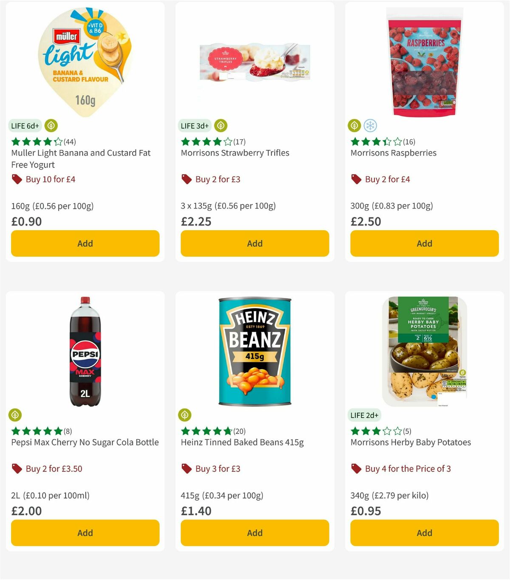This screenshot has width=510, height=580.
Task: Click the sustainability leaf icon on Strawberry Trifles
Action: coord(221,125)
